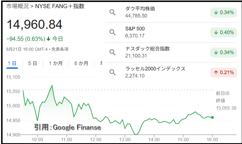The width and height of the screenshot is (242, 144).
Task: Click the search icon beside S&P 500
Action: 112,32
